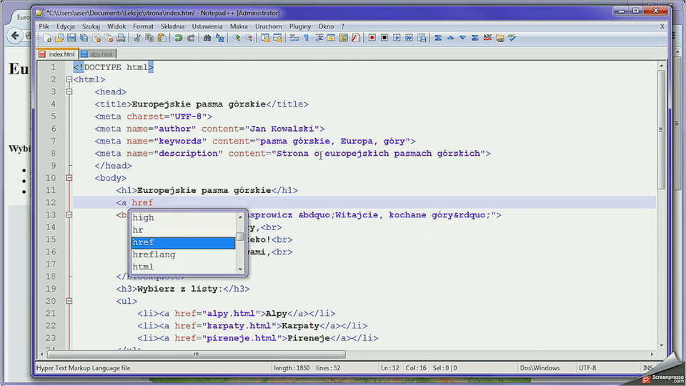Image resolution: width=686 pixels, height=386 pixels.
Task: Click the browser window back arrow button
Action: 15,36
